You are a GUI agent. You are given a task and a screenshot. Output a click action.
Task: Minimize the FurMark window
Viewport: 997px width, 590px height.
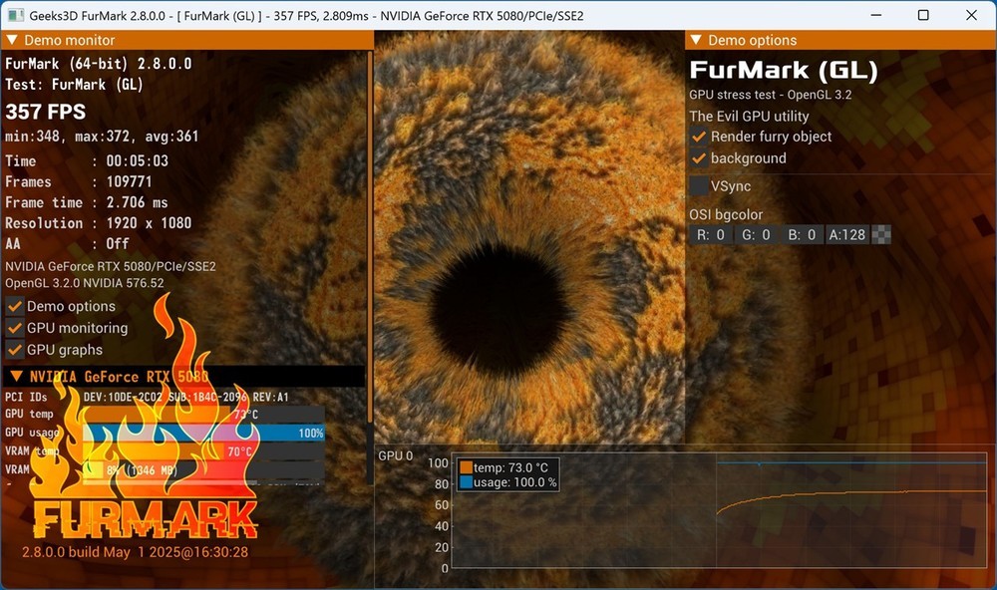[876, 15]
